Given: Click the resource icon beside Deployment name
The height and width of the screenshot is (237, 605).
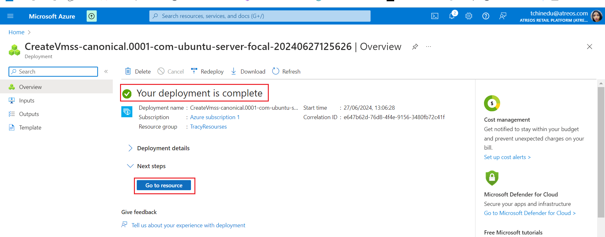Looking at the screenshot, I should pyautogui.click(x=127, y=112).
